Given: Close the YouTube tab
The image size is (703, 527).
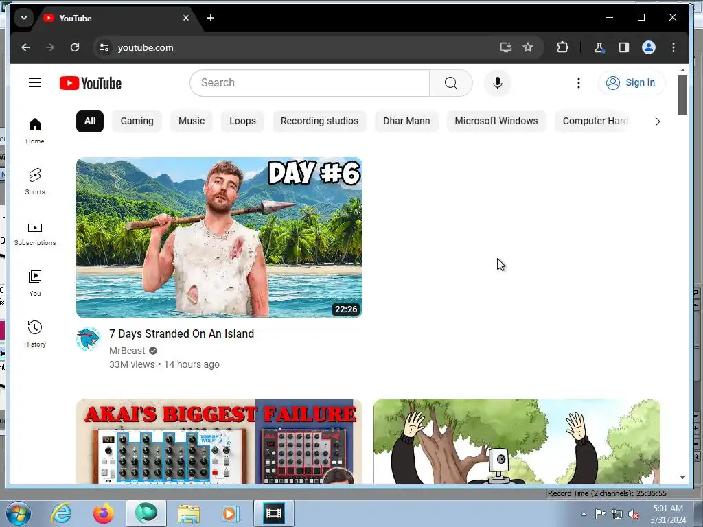Looking at the screenshot, I should [x=186, y=18].
